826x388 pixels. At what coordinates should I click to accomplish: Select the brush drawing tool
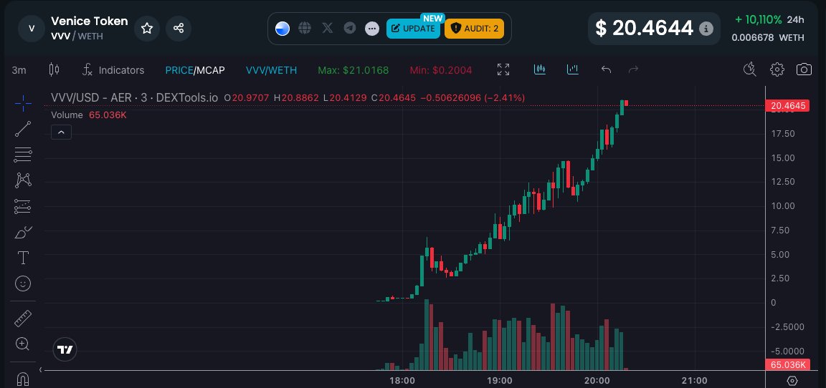coord(23,232)
